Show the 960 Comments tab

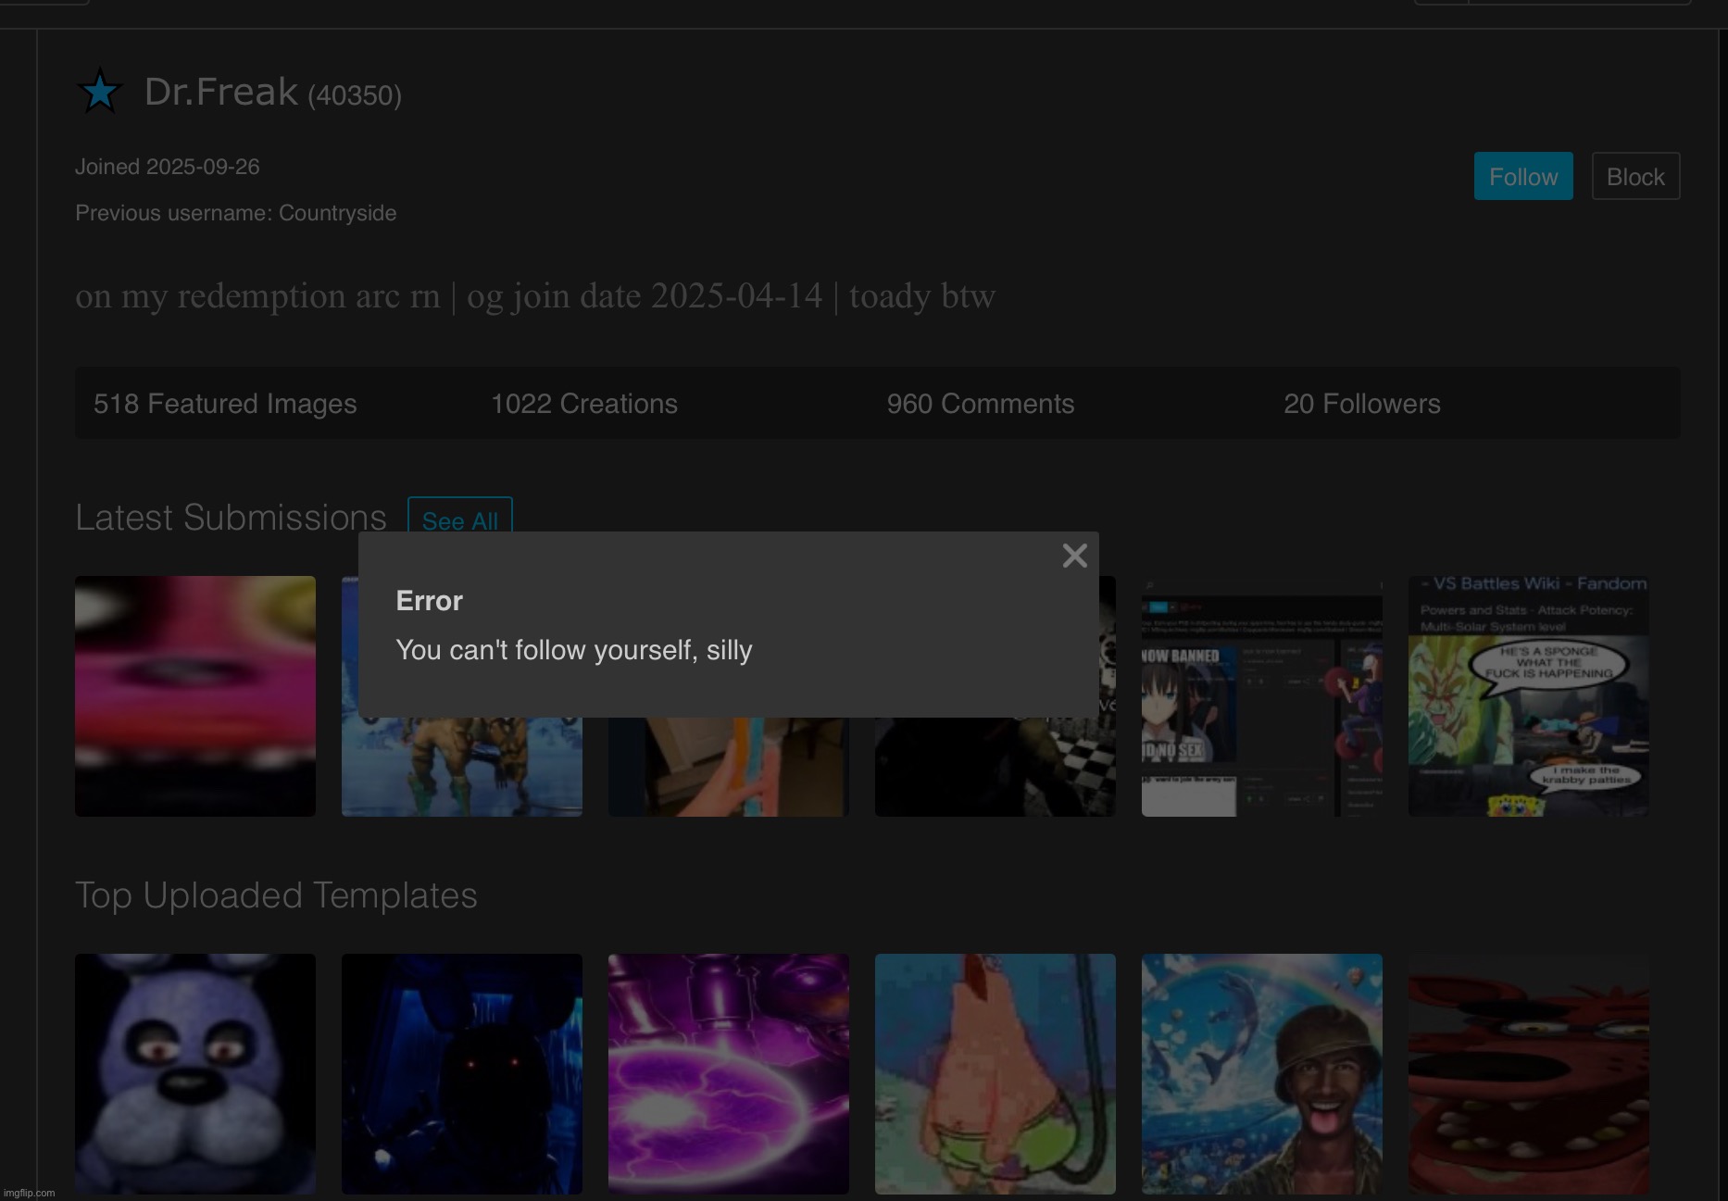click(x=980, y=404)
